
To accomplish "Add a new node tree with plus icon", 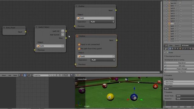I will [52, 75].
